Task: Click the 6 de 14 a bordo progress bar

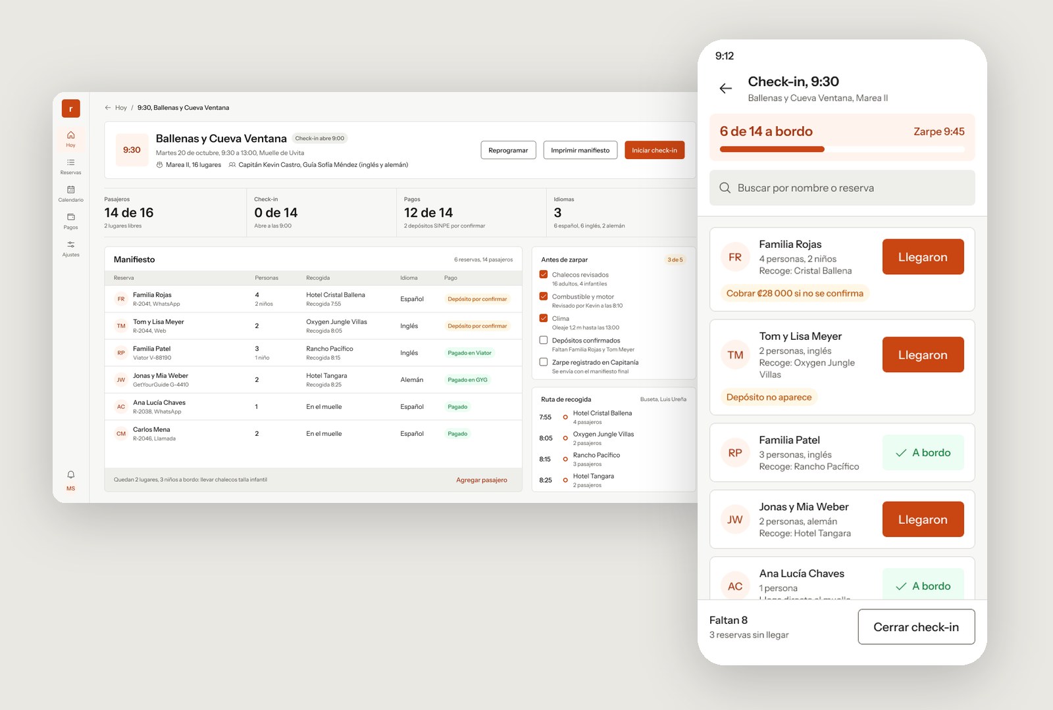Action: pos(842,149)
